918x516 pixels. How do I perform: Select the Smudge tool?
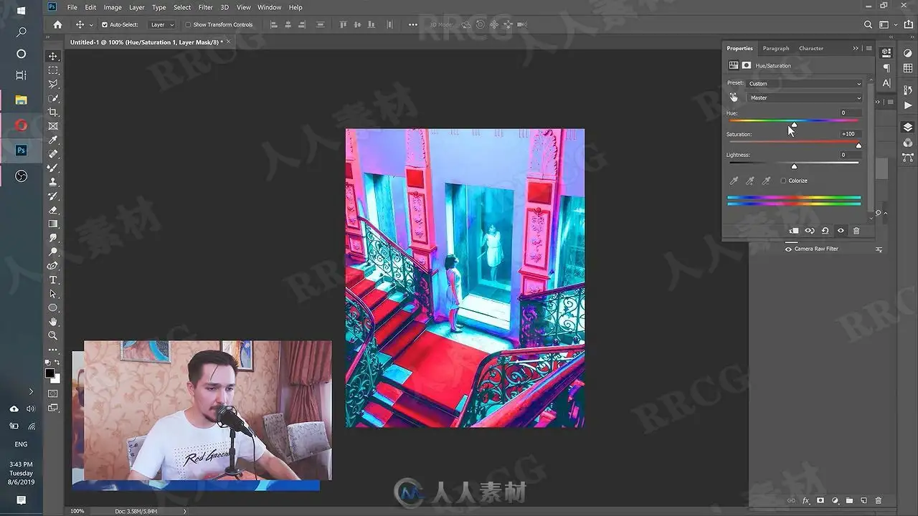click(53, 238)
